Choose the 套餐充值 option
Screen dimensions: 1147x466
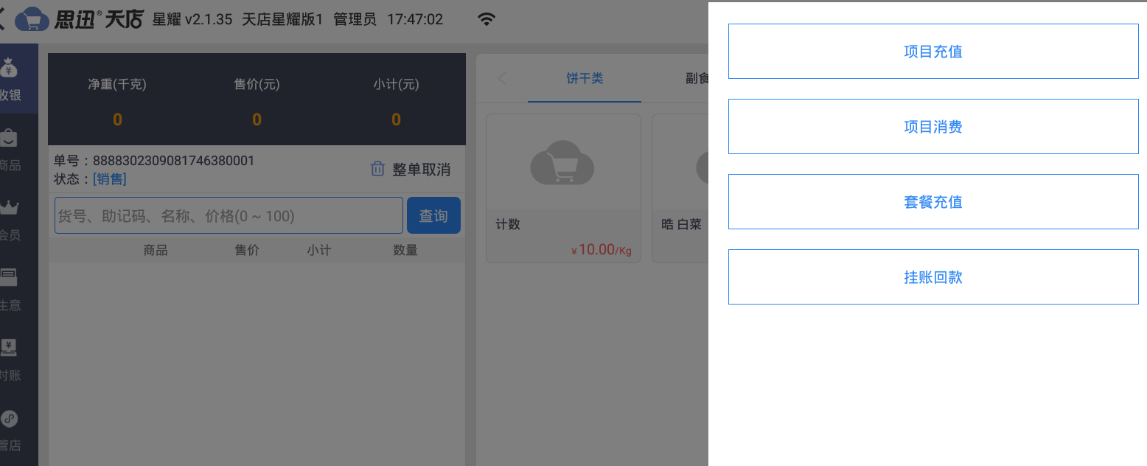pos(933,202)
